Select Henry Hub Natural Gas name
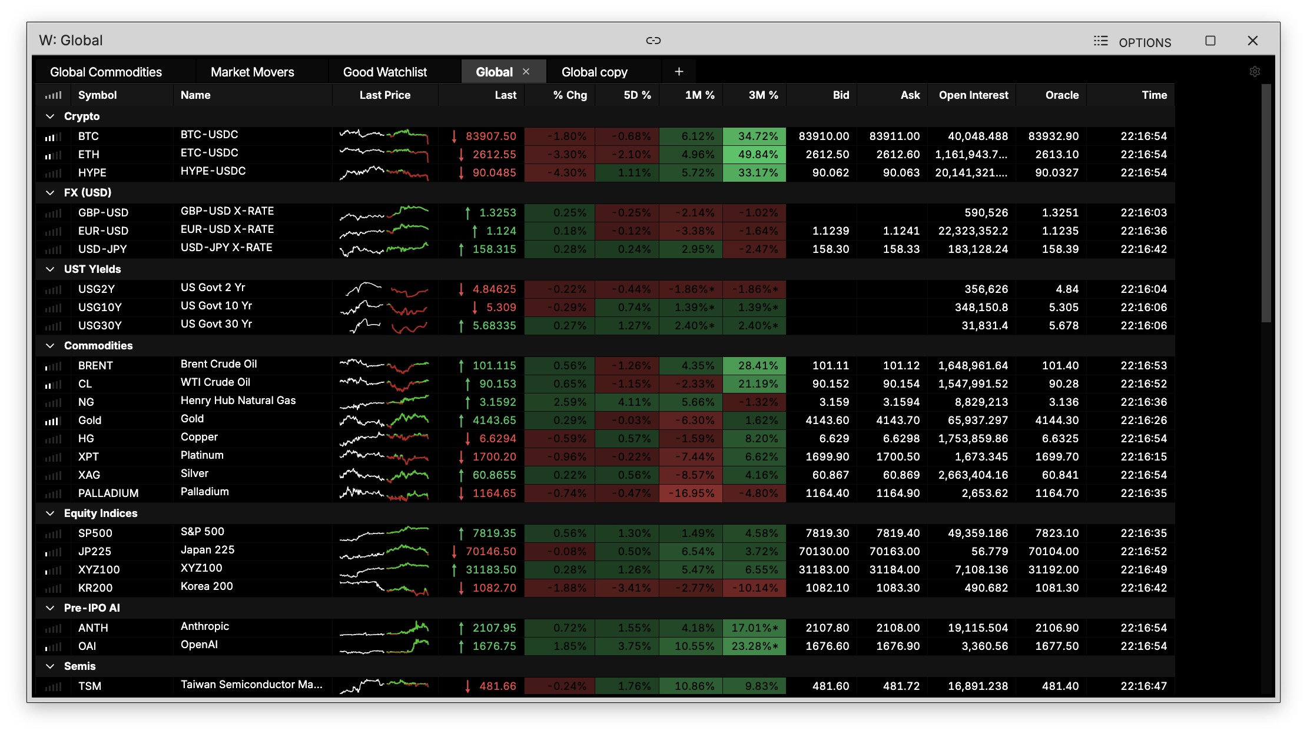This screenshot has width=1307, height=734. coord(238,401)
